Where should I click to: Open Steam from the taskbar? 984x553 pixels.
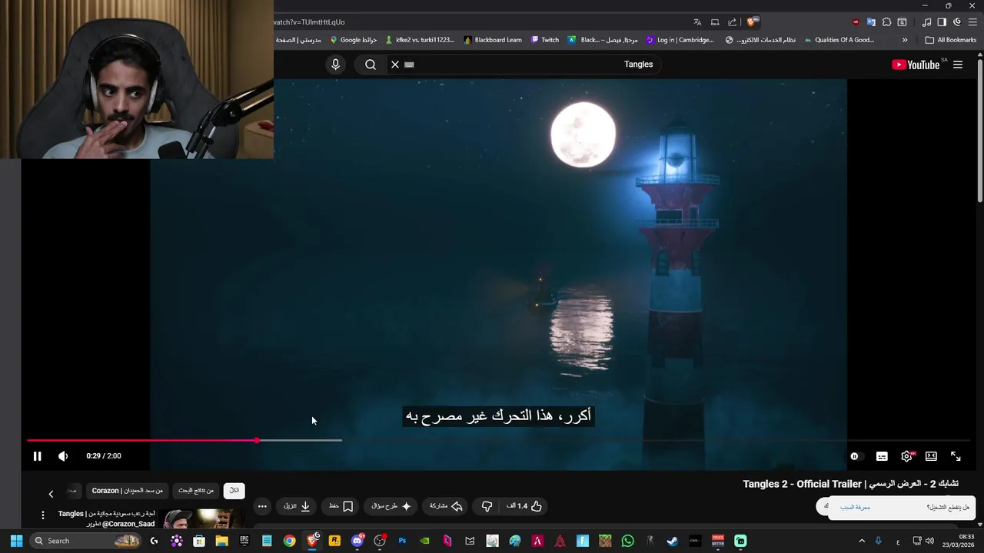pos(673,541)
